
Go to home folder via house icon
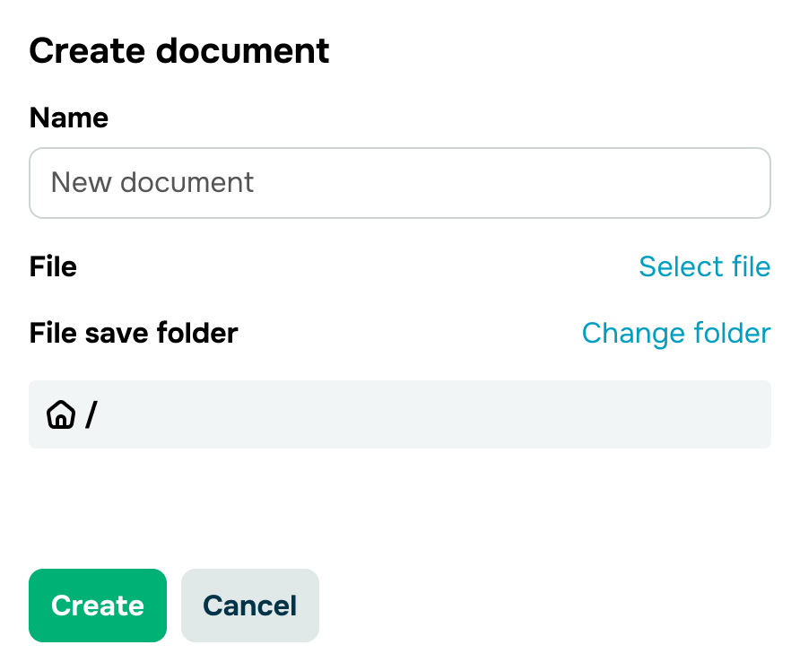pos(61,414)
